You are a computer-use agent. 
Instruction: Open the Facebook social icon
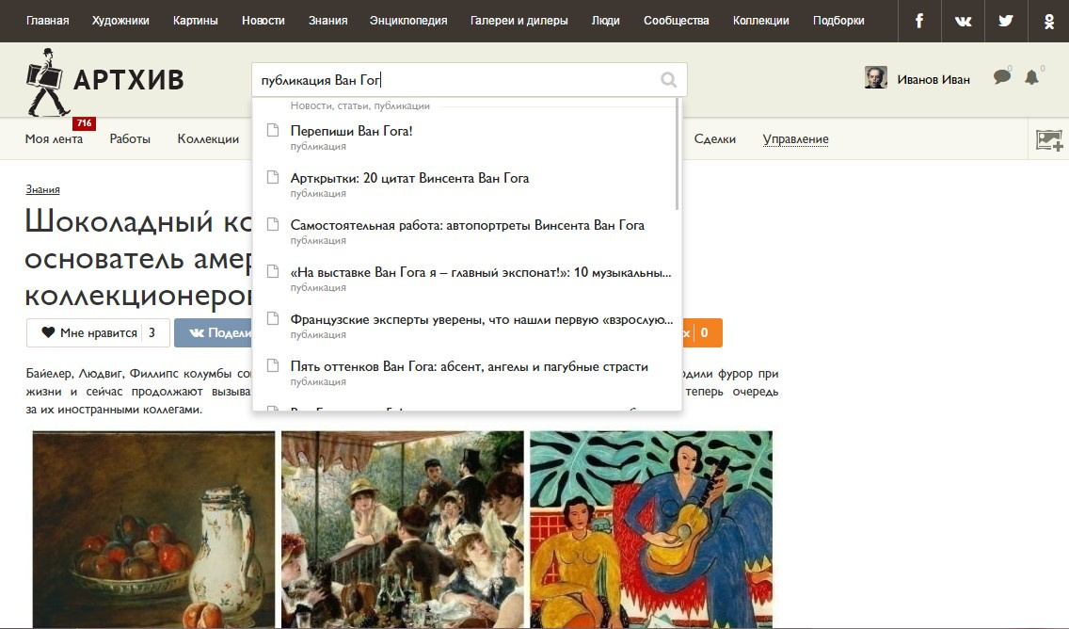pyautogui.click(x=919, y=21)
